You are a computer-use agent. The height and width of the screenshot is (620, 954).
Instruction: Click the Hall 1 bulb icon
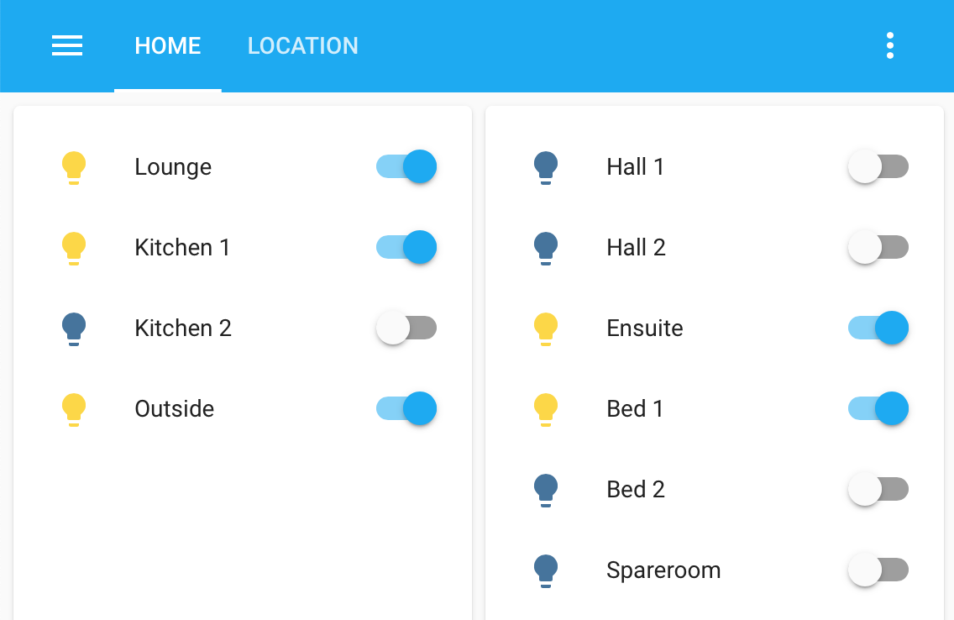(x=546, y=166)
